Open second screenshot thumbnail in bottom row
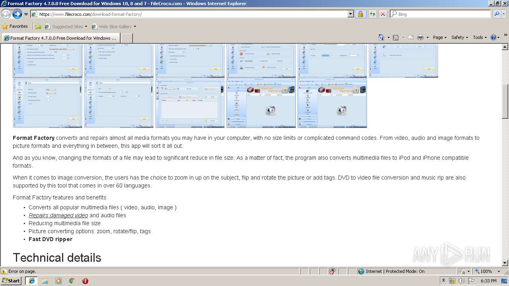The image size is (509, 286). (x=119, y=103)
